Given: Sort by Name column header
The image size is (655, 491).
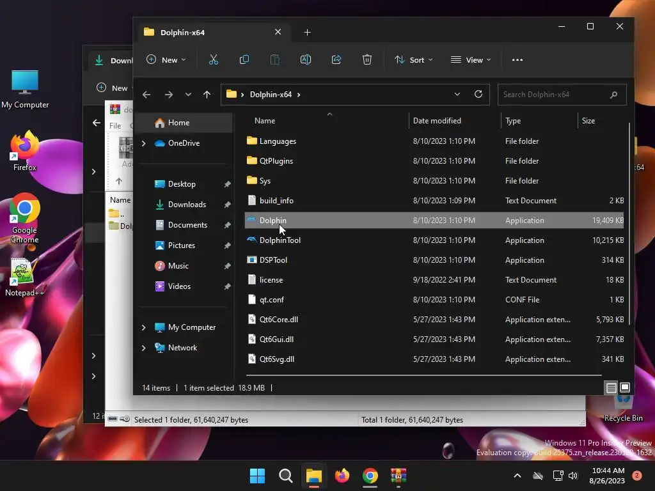Looking at the screenshot, I should 265,121.
